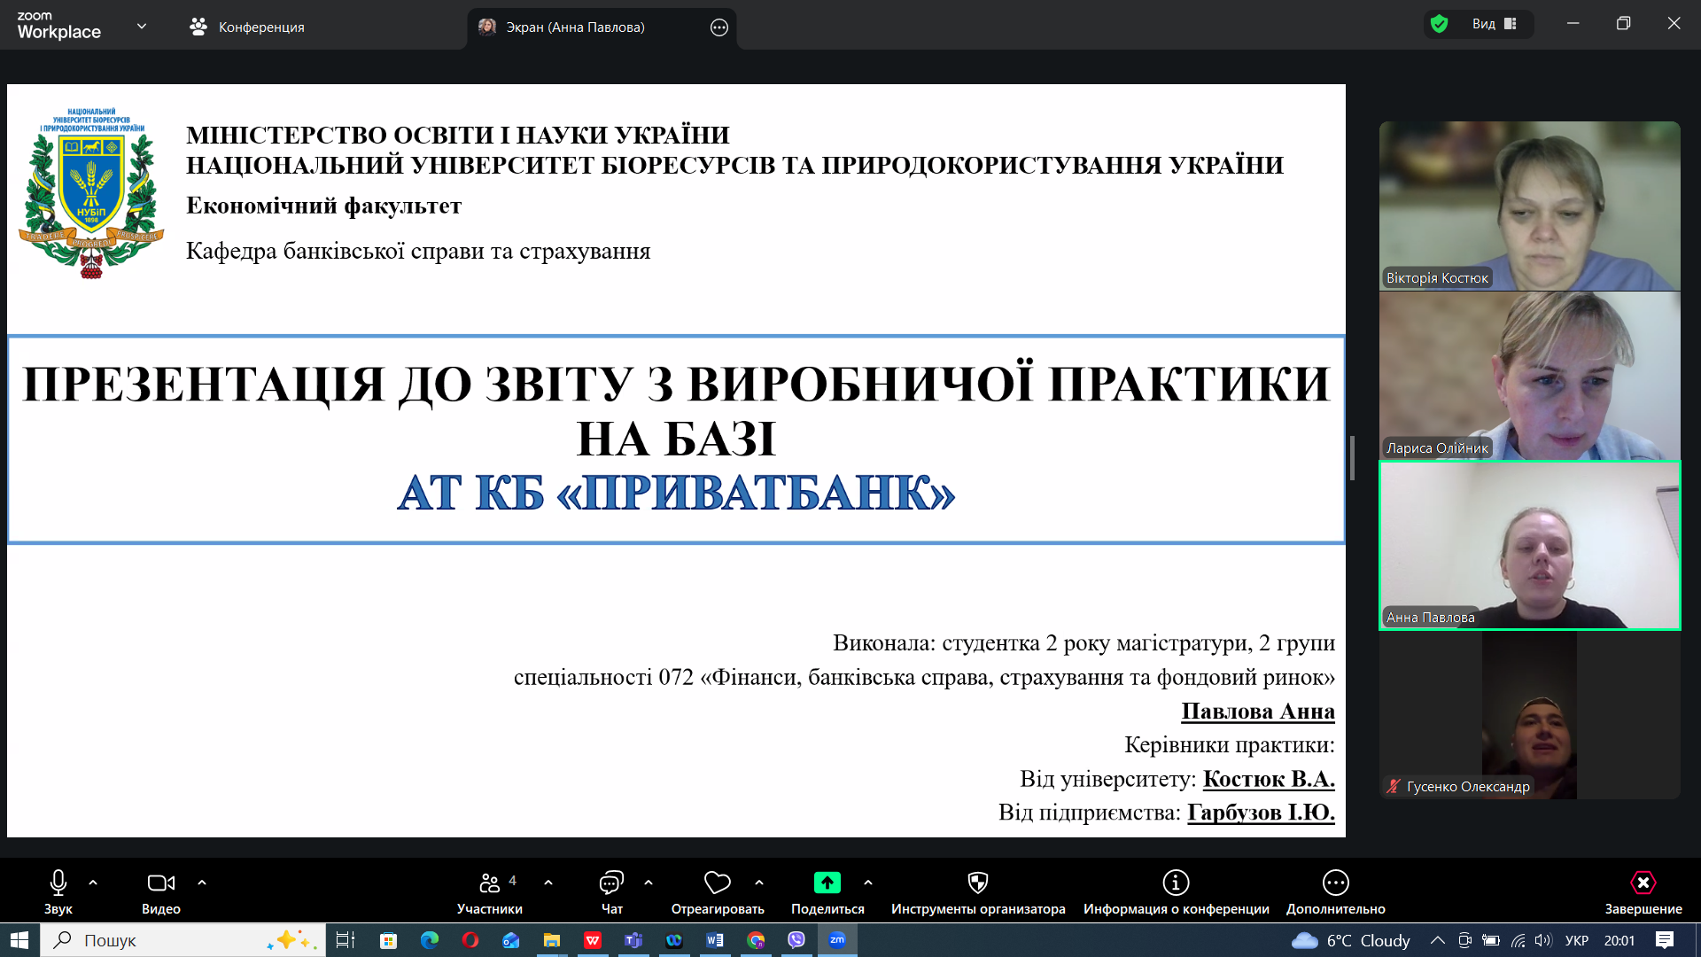Open the Participants list
The image size is (1701, 957).
point(489,883)
